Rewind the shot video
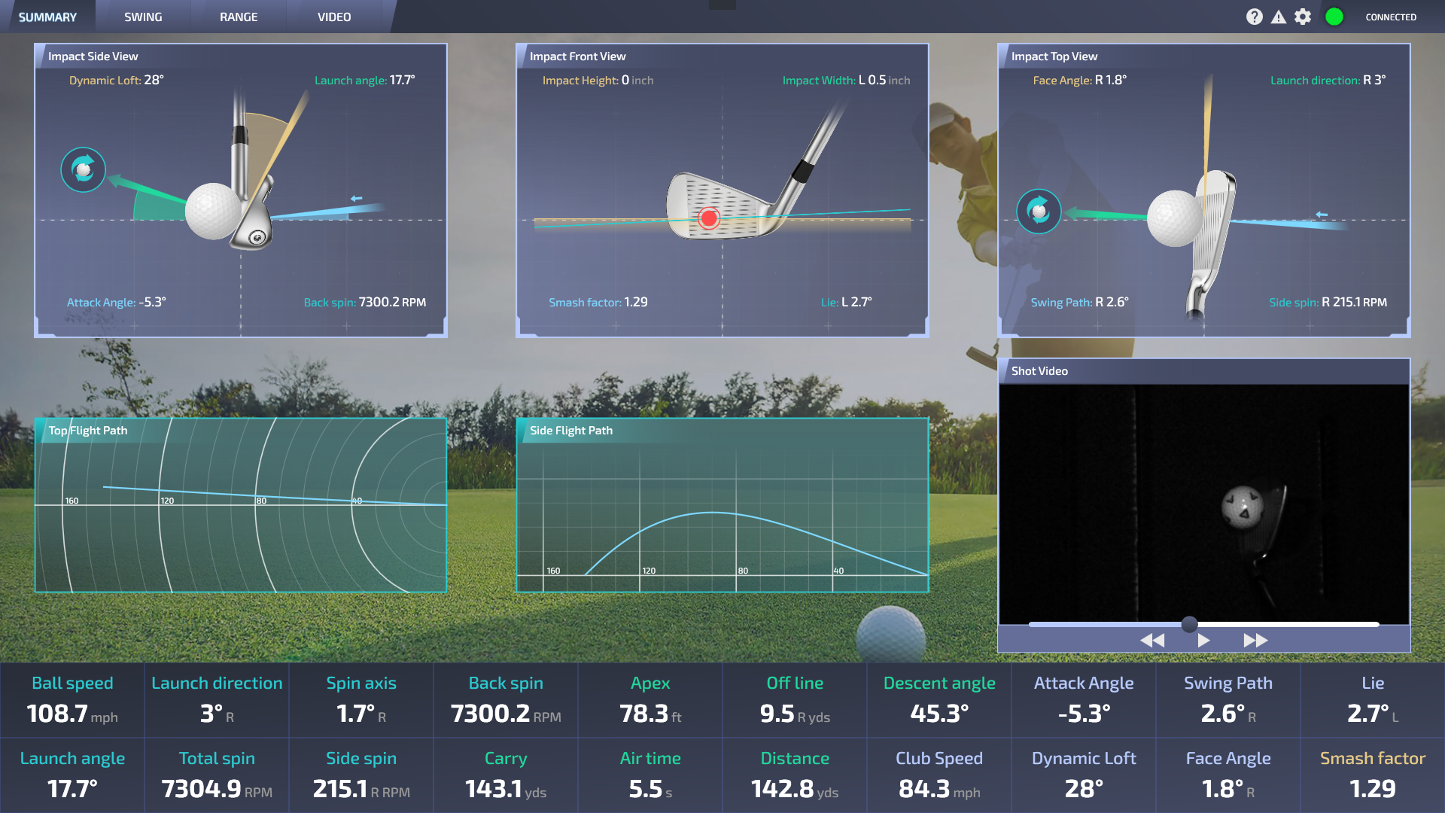This screenshot has width=1445, height=813. click(x=1152, y=640)
